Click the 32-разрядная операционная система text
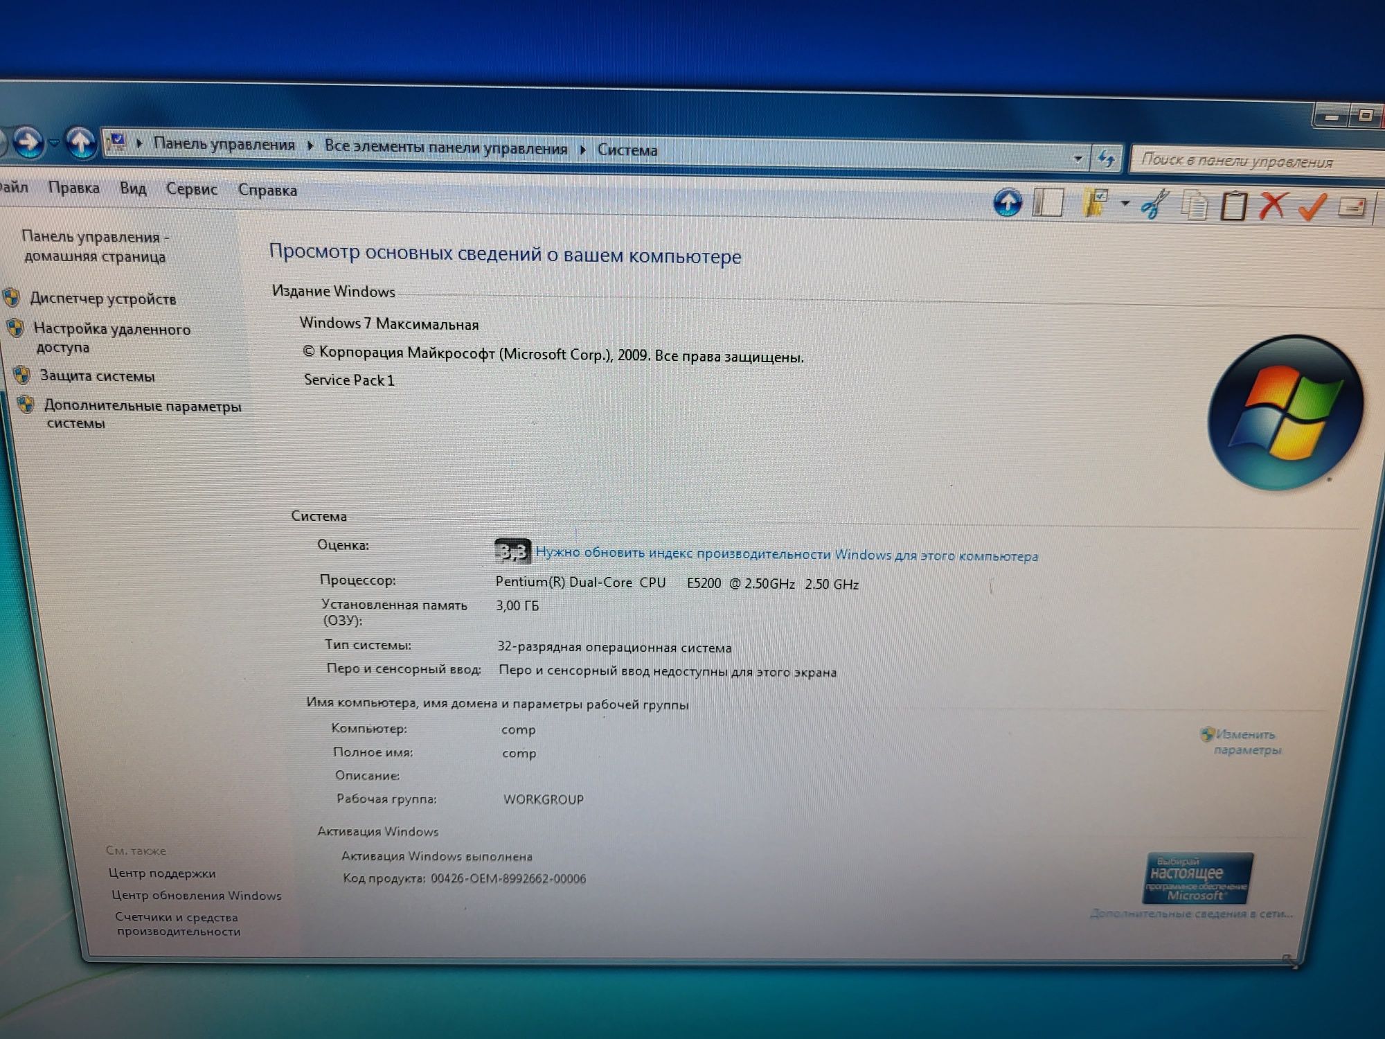The width and height of the screenshot is (1385, 1039). pos(614,648)
